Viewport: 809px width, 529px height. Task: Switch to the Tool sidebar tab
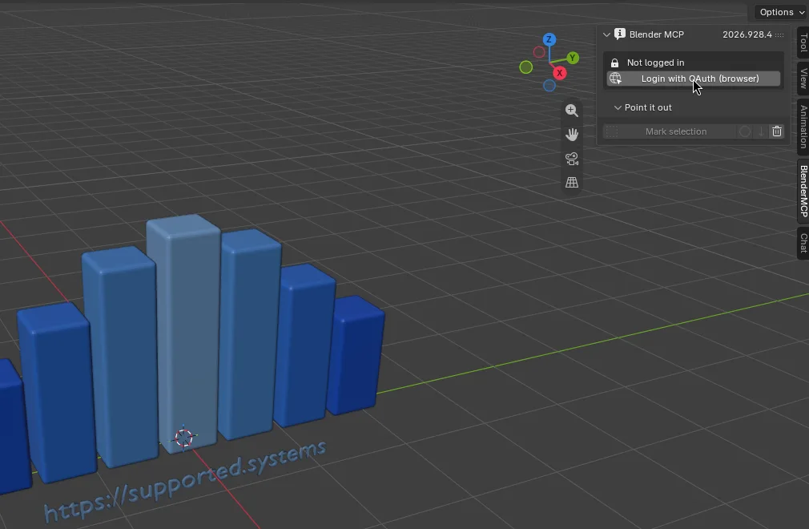pos(803,43)
